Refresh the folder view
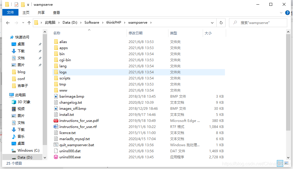Screen dimensions: 293x169 coord(221,23)
